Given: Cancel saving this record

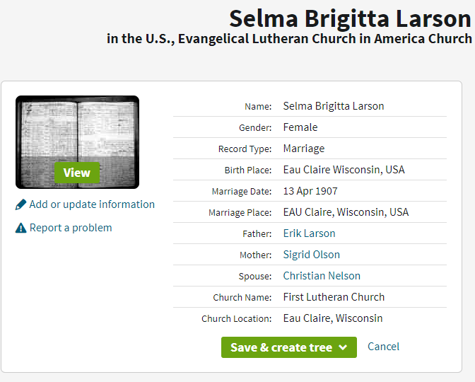Looking at the screenshot, I should (x=383, y=347).
